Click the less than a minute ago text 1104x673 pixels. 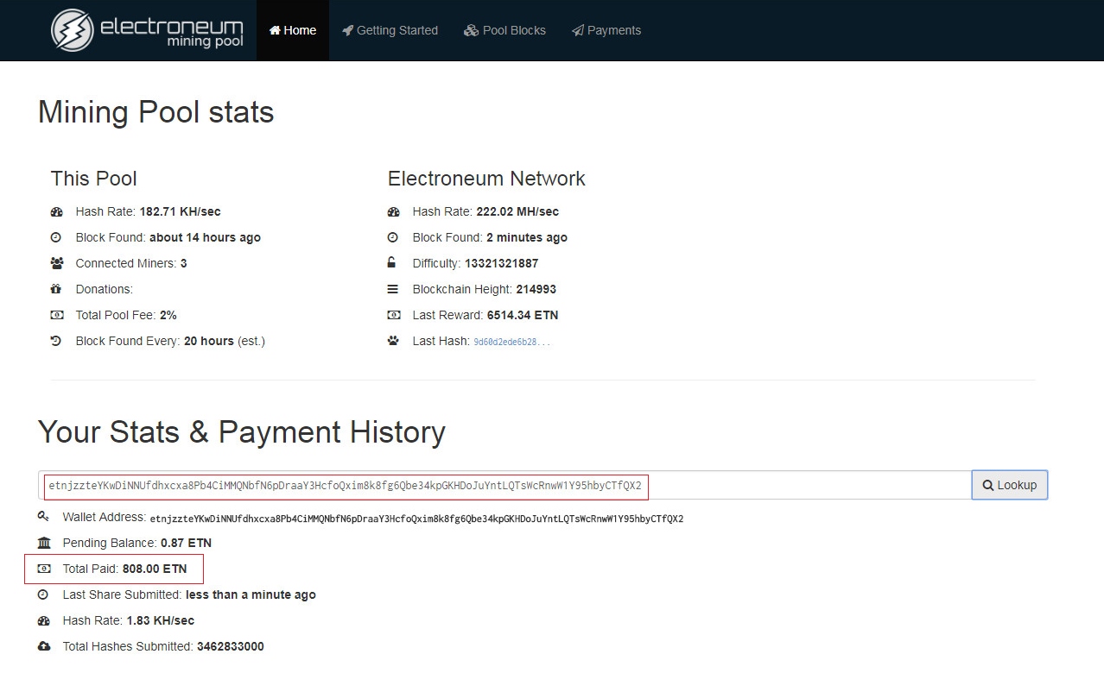click(x=251, y=594)
